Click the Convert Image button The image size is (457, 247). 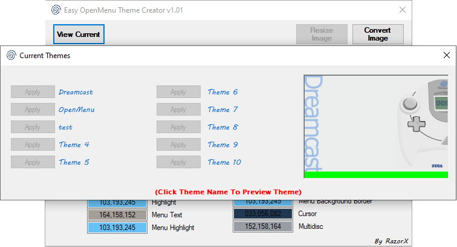coord(378,34)
